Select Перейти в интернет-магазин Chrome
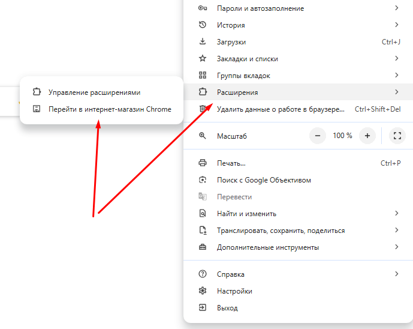The image size is (413, 329). (101, 109)
